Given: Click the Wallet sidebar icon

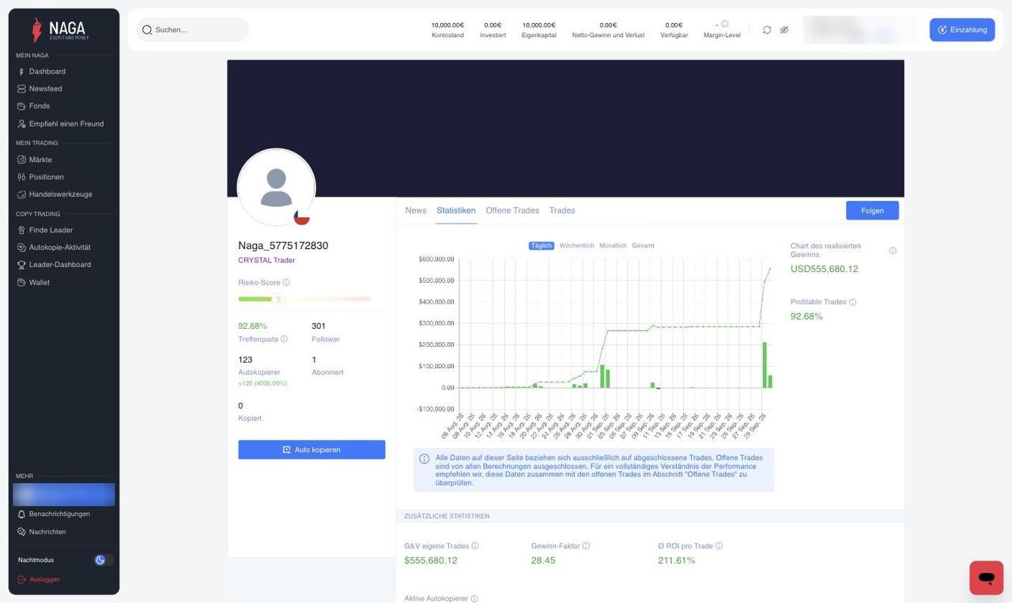Looking at the screenshot, I should [x=21, y=282].
